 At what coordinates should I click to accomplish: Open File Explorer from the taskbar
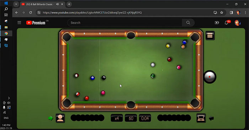point(6,27)
